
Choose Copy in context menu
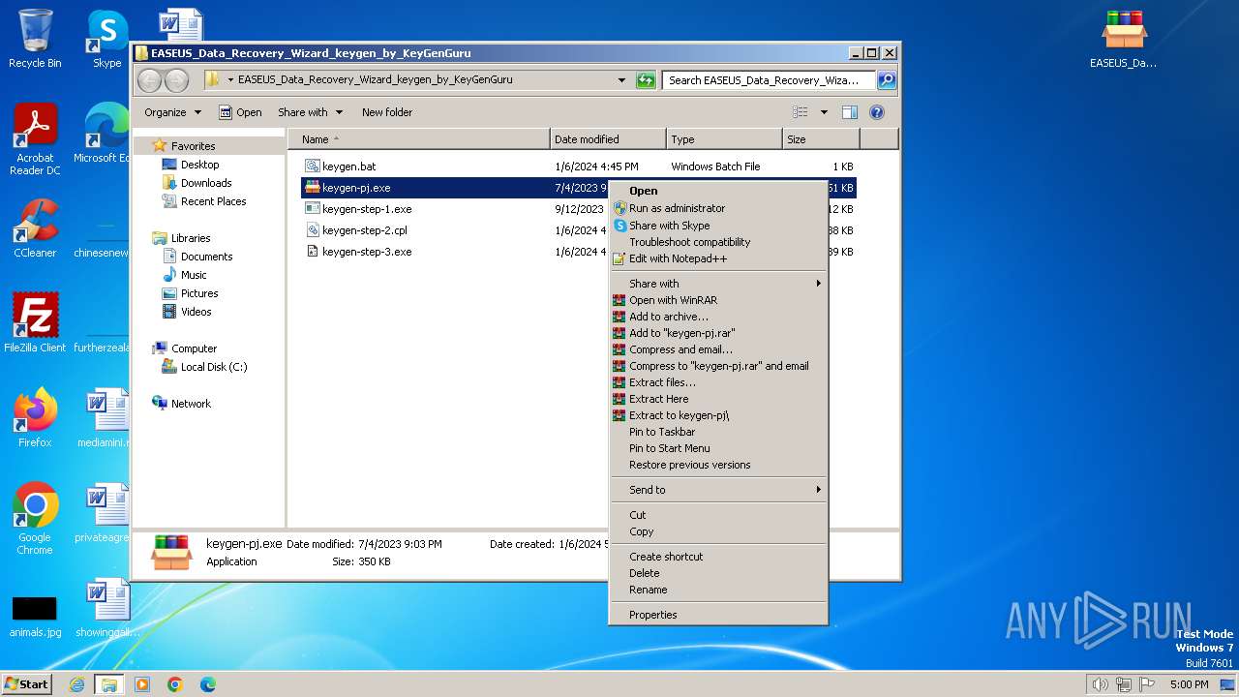click(x=718, y=531)
